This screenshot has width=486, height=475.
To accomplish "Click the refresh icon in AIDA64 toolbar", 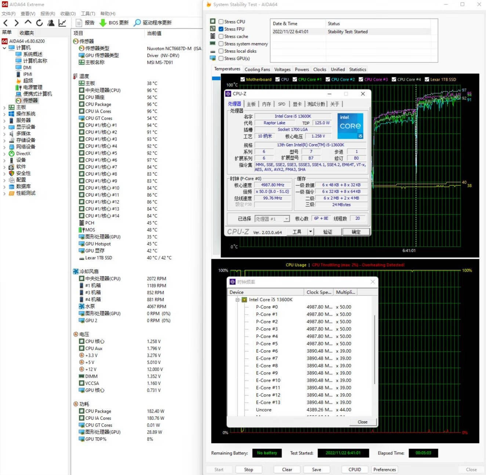I will [x=39, y=23].
